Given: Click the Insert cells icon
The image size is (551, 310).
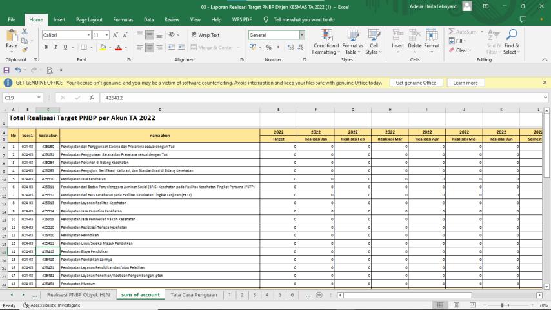Looking at the screenshot, I should (x=398, y=36).
